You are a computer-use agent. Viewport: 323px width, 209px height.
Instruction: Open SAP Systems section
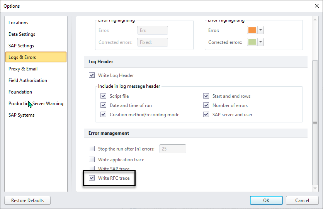[x=21, y=115]
